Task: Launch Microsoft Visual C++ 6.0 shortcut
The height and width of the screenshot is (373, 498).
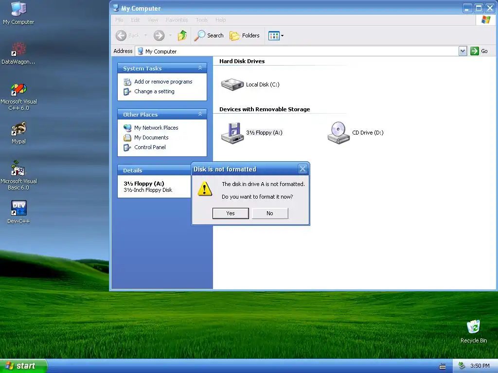Action: (19, 97)
